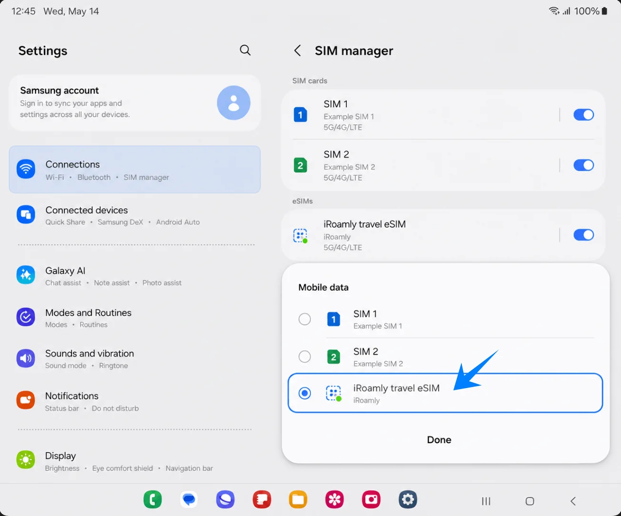Image resolution: width=621 pixels, height=516 pixels.
Task: Turn off the SIM 1 toggle
Action: click(x=584, y=115)
